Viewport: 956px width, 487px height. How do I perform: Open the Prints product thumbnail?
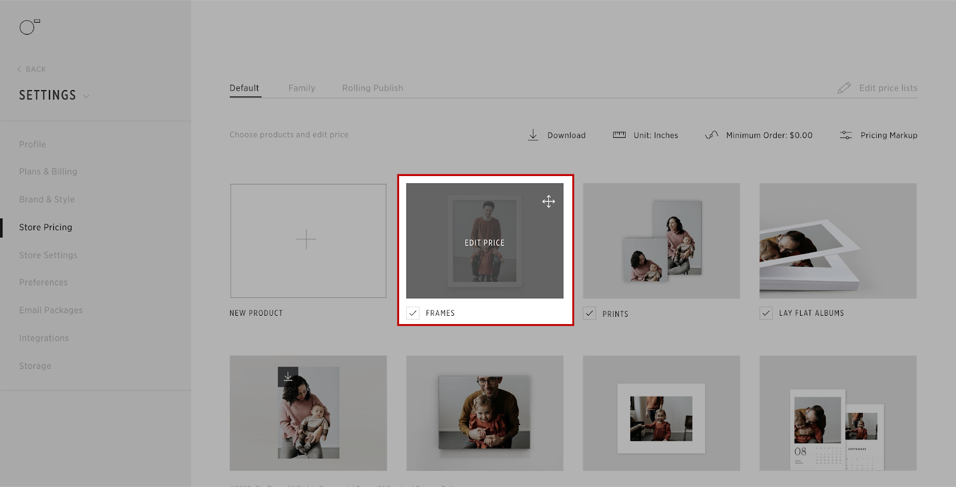[x=661, y=241]
